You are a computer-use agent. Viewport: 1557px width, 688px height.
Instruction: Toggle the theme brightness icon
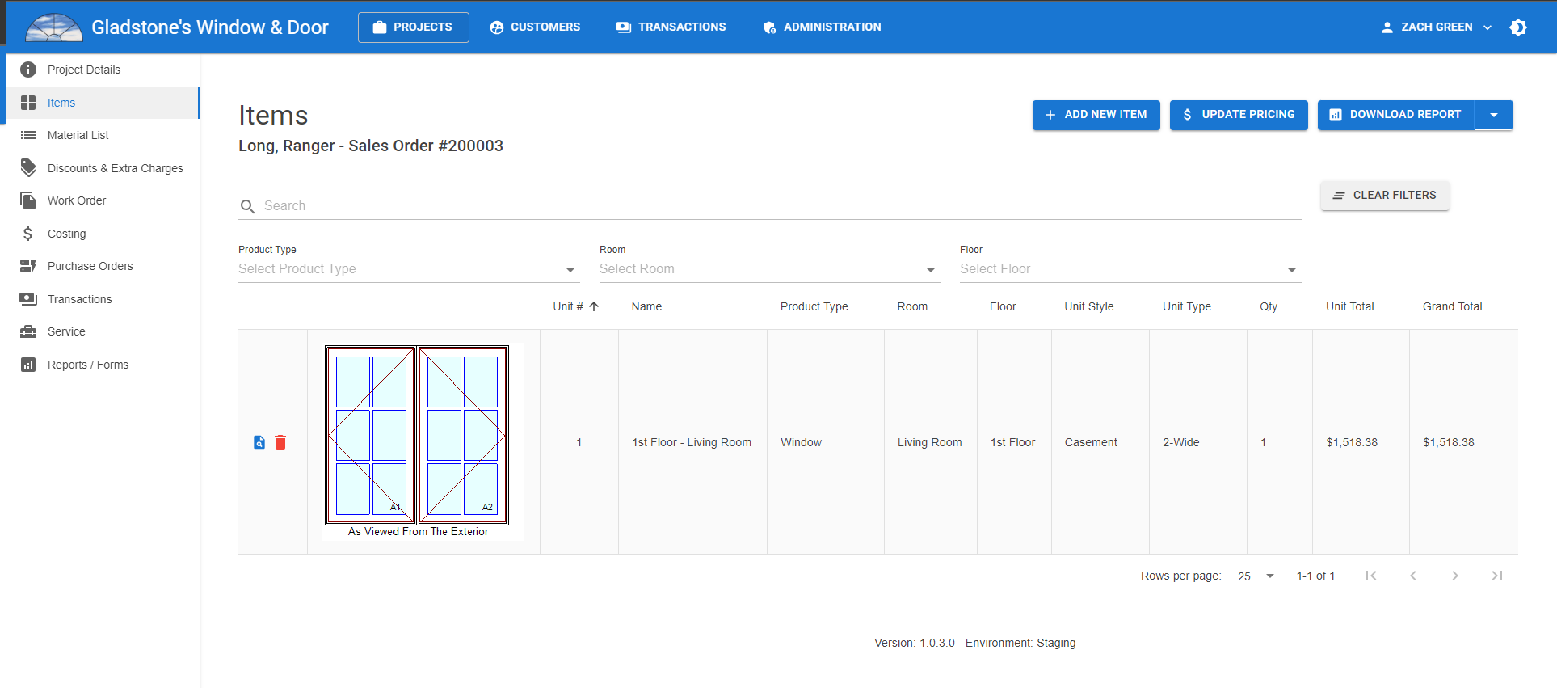click(x=1517, y=27)
